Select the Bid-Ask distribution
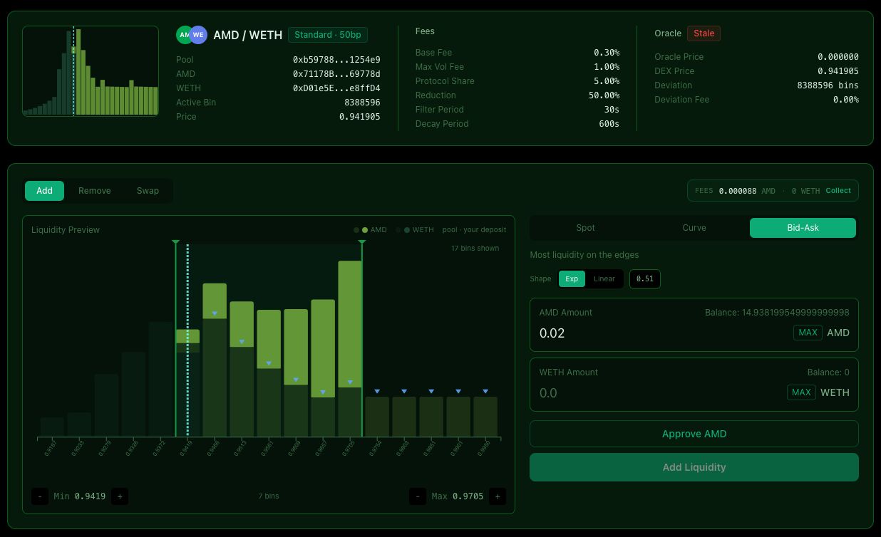This screenshot has height=537, width=881. pyautogui.click(x=803, y=228)
